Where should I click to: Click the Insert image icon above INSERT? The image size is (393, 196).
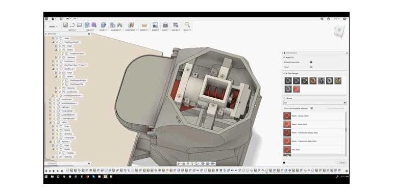pos(155,25)
